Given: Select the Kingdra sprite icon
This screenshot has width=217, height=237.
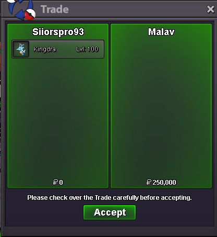Looking at the screenshot, I should [x=21, y=49].
